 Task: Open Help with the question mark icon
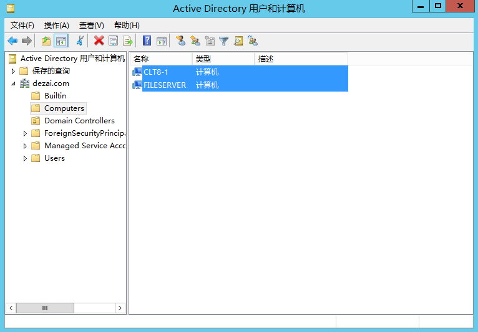pyautogui.click(x=147, y=40)
